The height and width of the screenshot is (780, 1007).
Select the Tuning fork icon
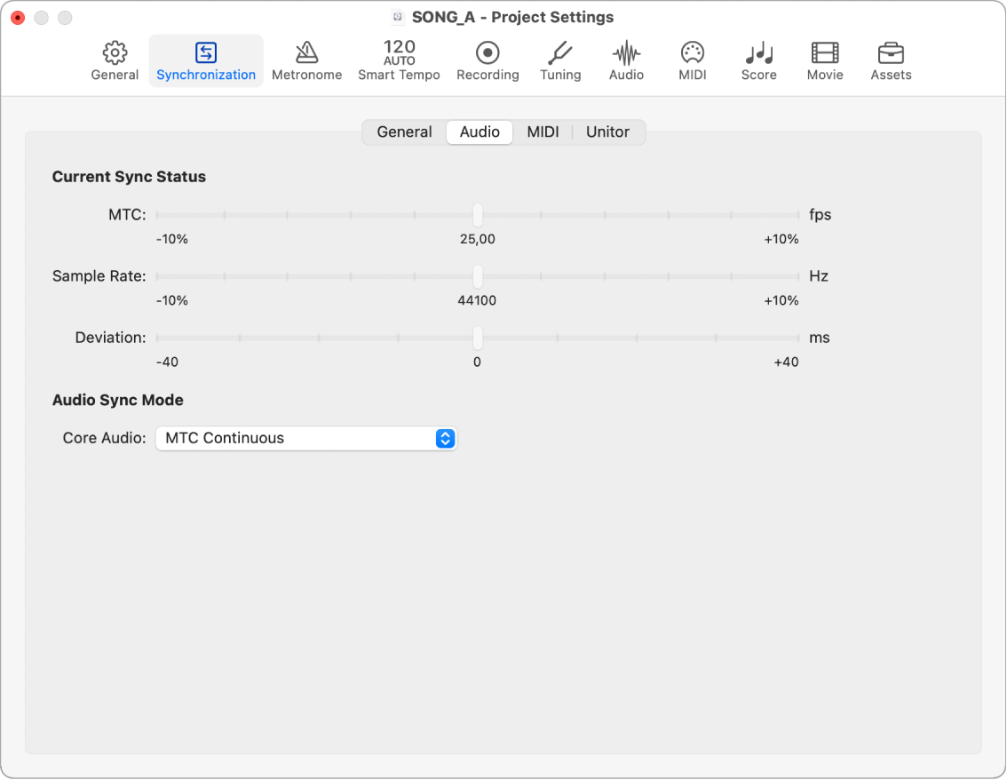click(x=560, y=61)
